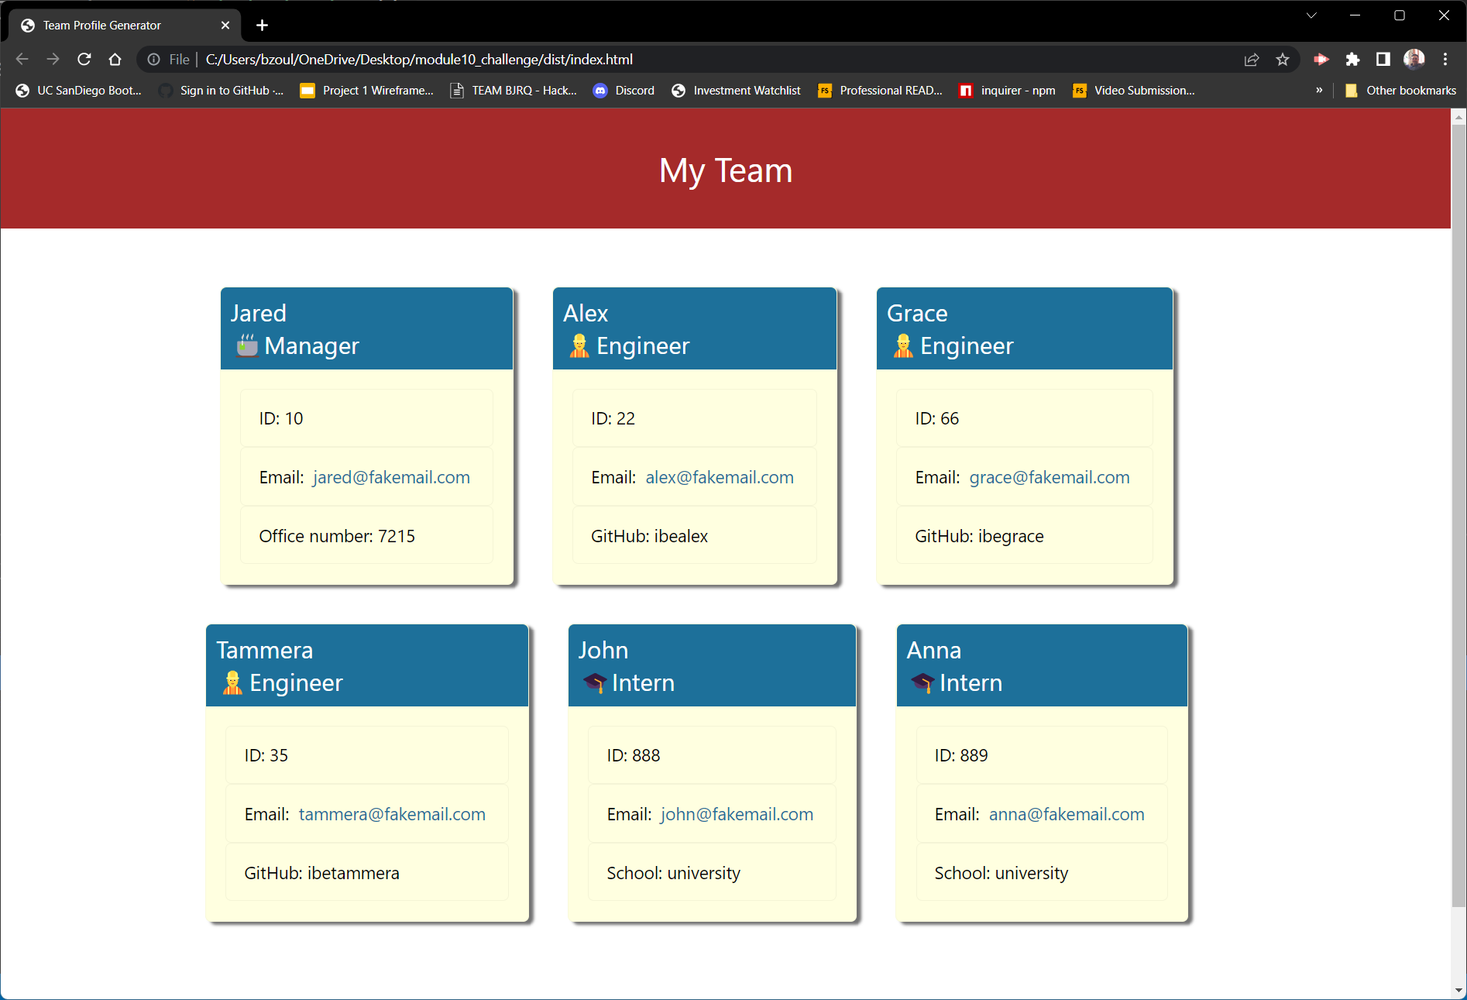Email john@fakemail.com link
The width and height of the screenshot is (1467, 1000).
click(737, 814)
